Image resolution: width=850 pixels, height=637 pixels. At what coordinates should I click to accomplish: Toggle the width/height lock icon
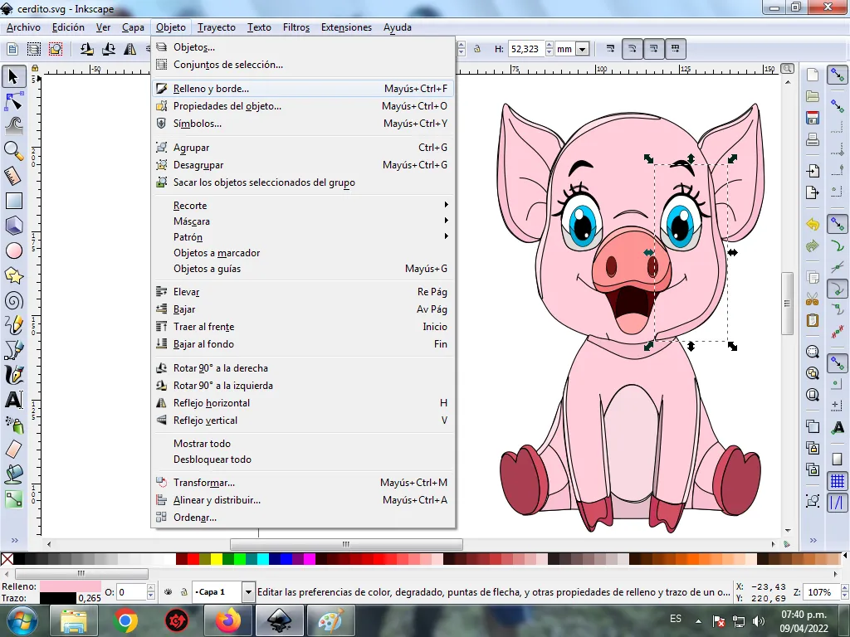click(x=477, y=49)
